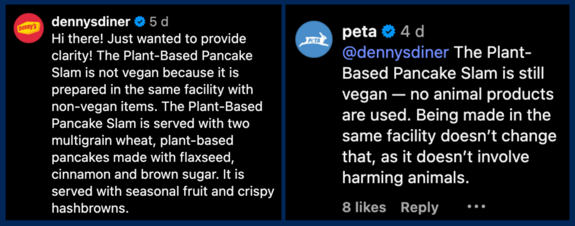Click the verified badge beside dennysdiner
Viewport: 575px width, 226px height.
139,22
